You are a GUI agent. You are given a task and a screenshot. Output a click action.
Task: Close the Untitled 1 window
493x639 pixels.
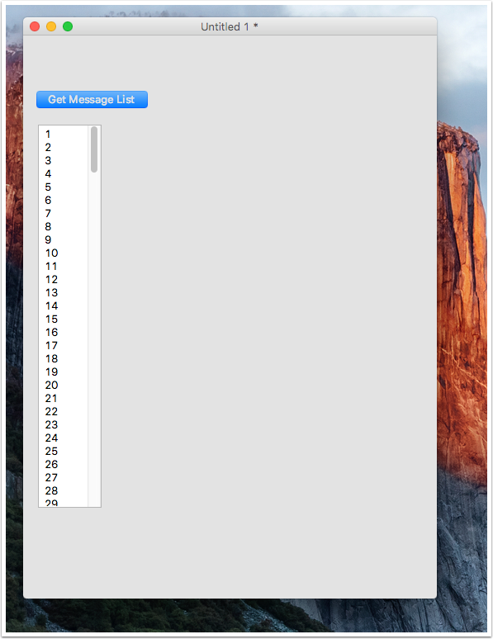coord(35,26)
